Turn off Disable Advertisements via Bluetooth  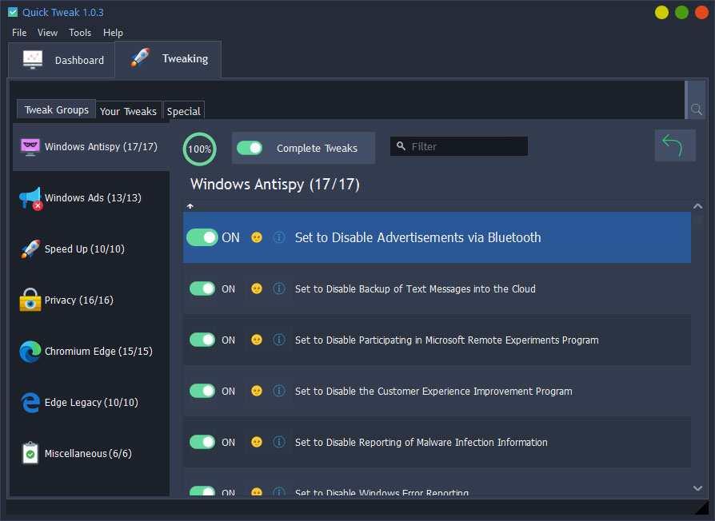click(202, 237)
